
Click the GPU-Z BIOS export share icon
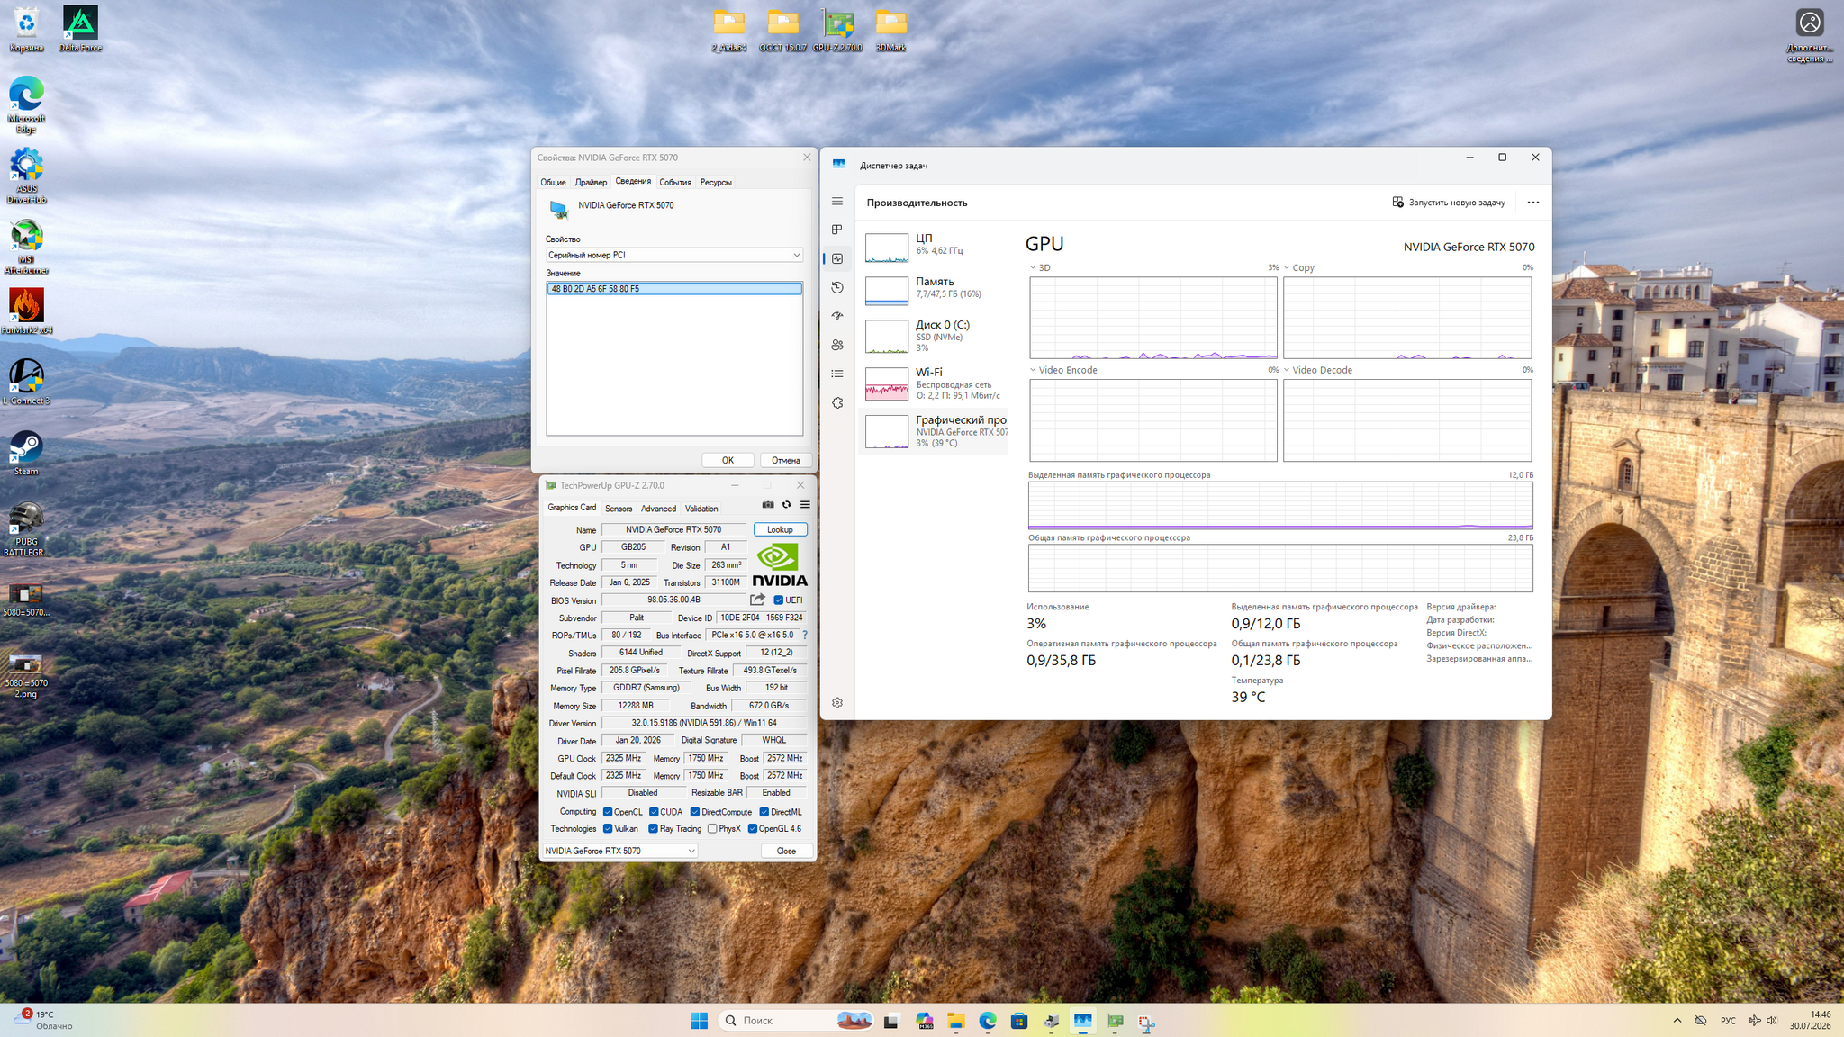tap(757, 600)
